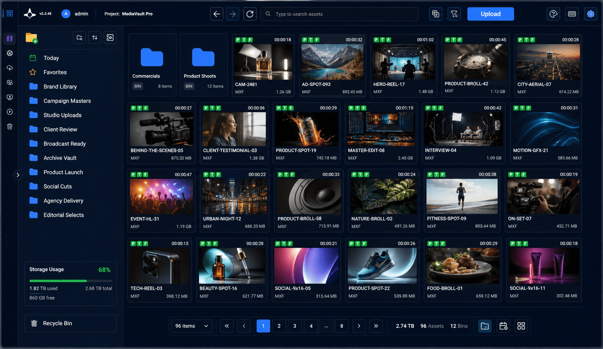Refresh the asset view
The image size is (603, 349).
[x=250, y=14]
